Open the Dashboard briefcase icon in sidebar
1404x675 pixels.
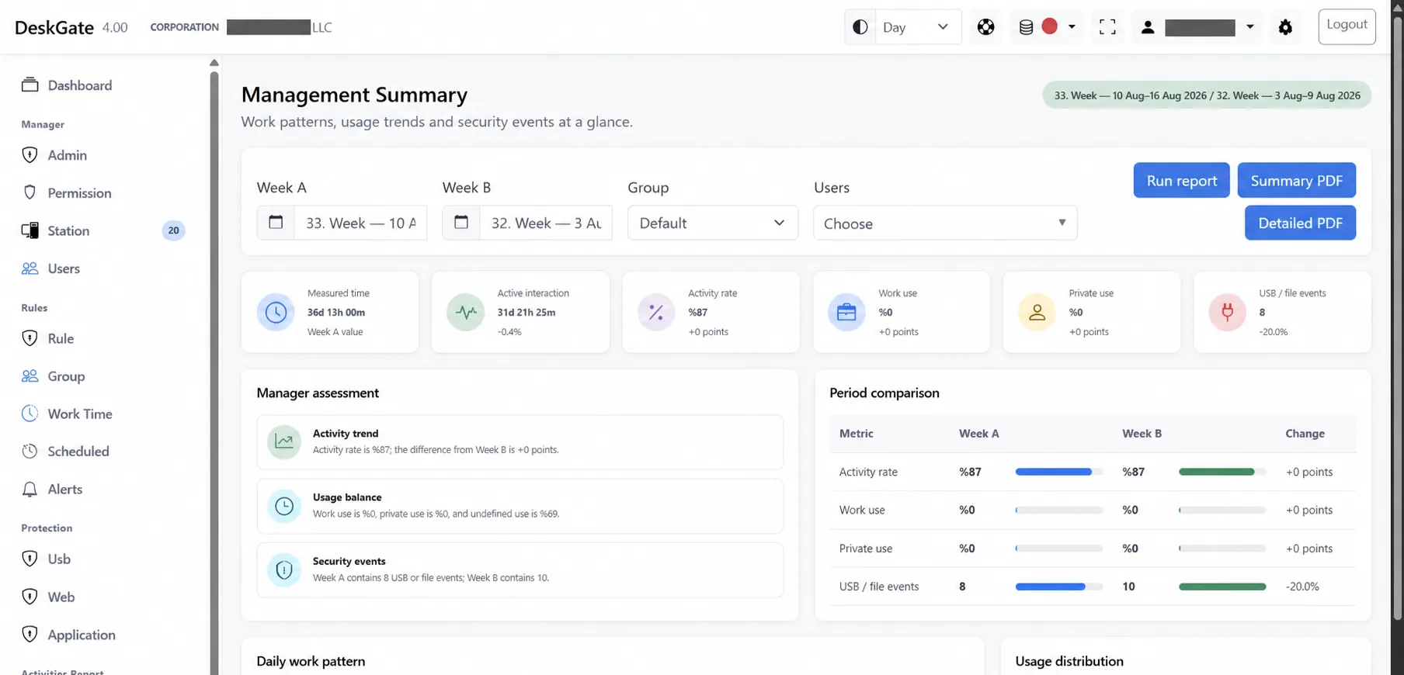click(x=30, y=85)
